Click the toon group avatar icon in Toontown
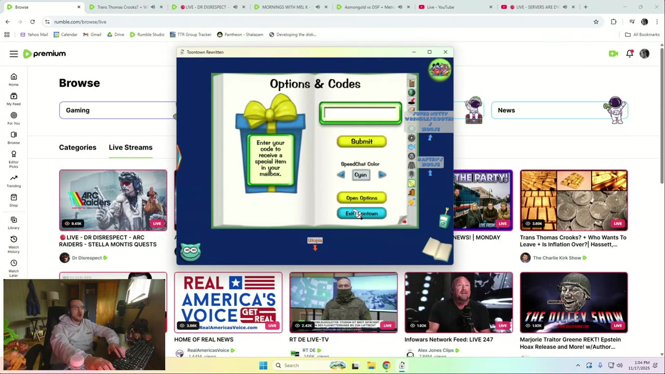Viewport: 665px width, 374px height. (x=440, y=70)
